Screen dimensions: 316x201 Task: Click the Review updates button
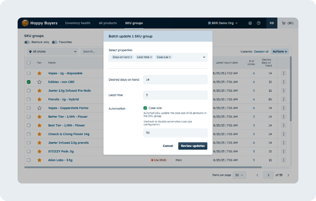[192, 146]
